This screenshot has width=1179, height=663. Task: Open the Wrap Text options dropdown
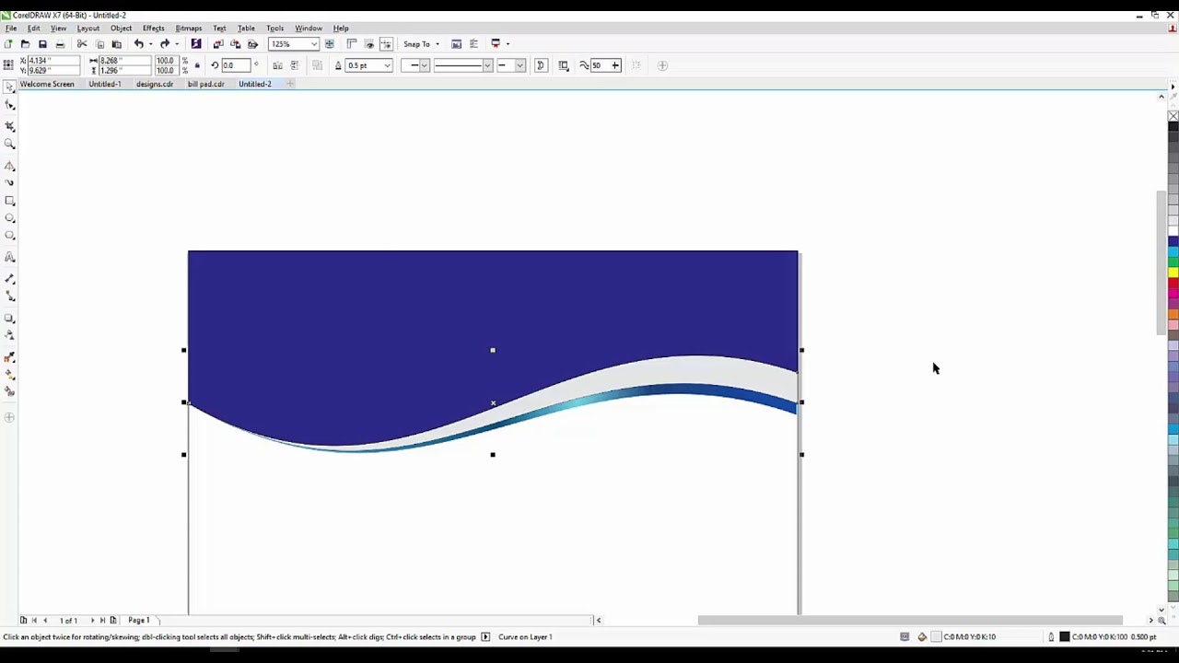tap(564, 65)
